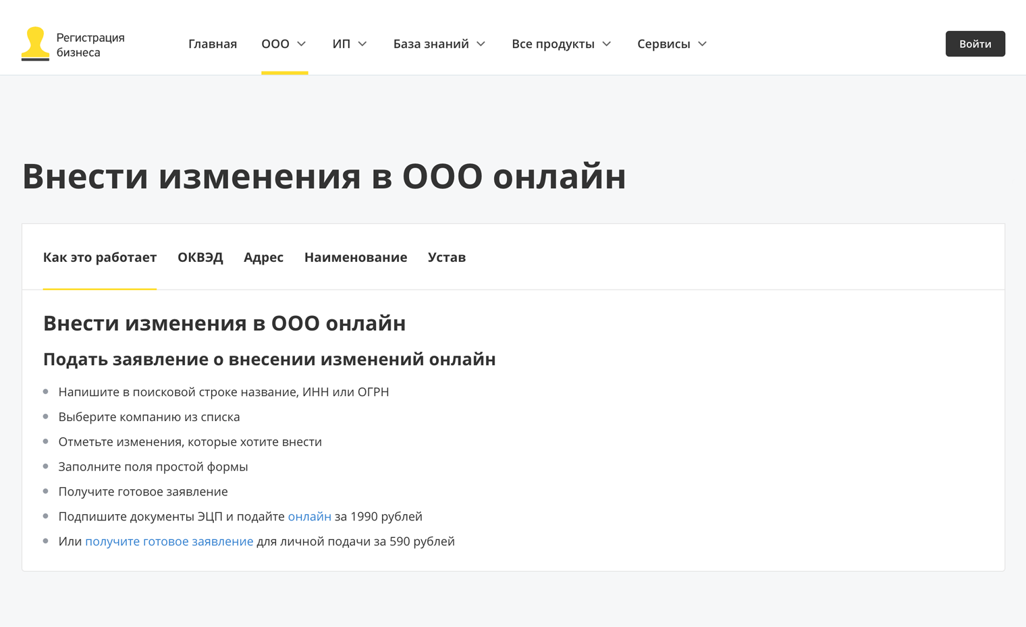Click the Войти login button
This screenshot has height=627, width=1026.
975,44
